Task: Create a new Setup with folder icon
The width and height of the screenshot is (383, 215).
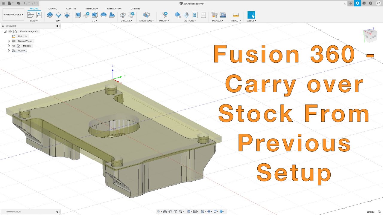Action: pyautogui.click(x=31, y=15)
